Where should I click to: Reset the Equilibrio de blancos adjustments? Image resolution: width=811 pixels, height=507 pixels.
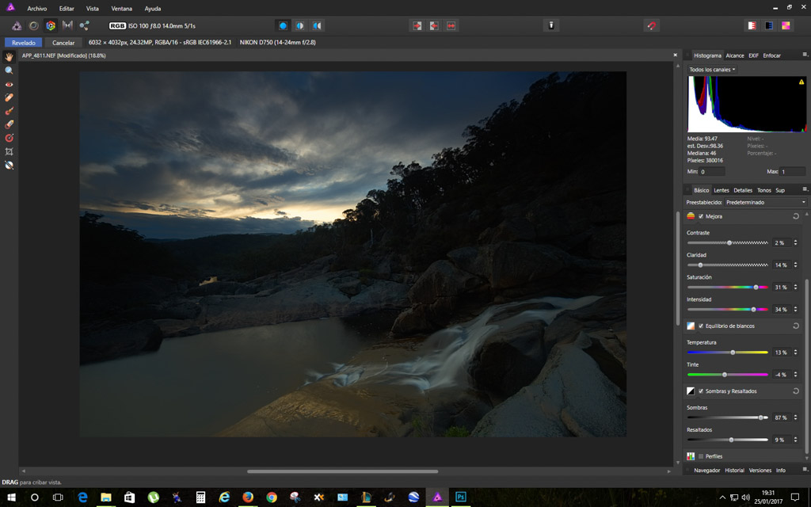[795, 326]
